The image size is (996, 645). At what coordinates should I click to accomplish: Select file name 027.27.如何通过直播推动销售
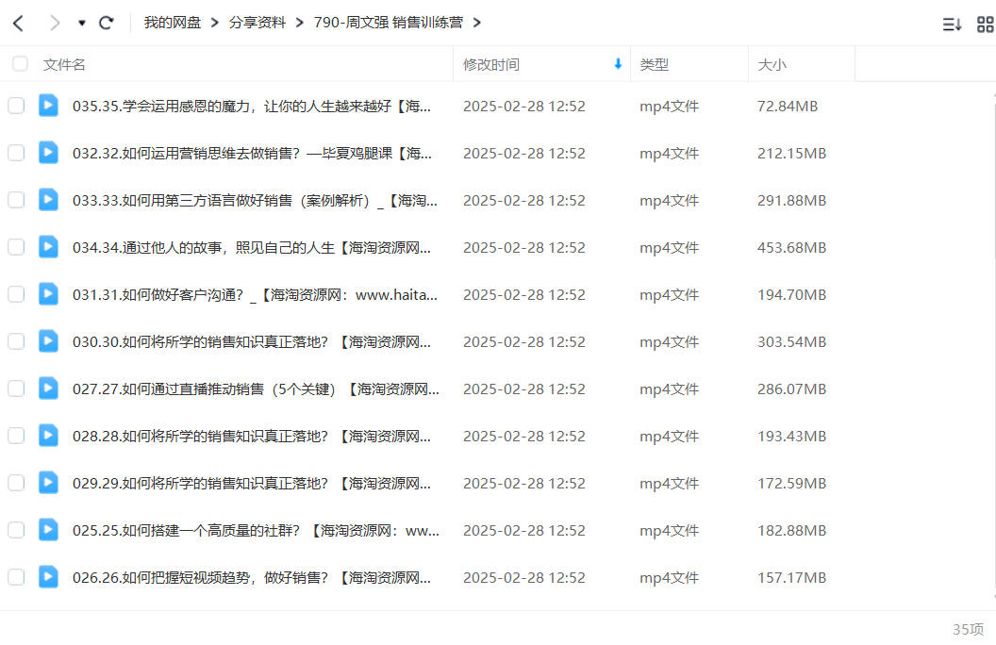[256, 389]
